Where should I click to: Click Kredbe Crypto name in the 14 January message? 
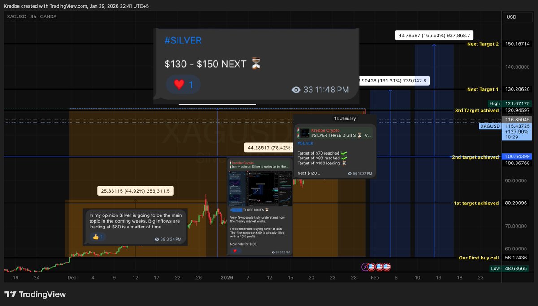(x=325, y=130)
